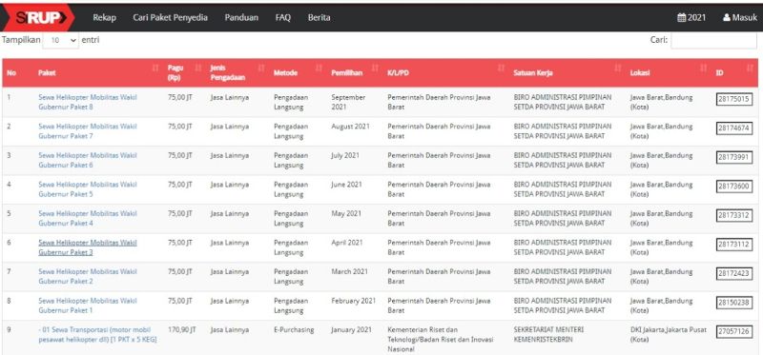Sort by Satuan Kerja column arrows
Viewport: 763px width, 355px height.
[x=618, y=68]
